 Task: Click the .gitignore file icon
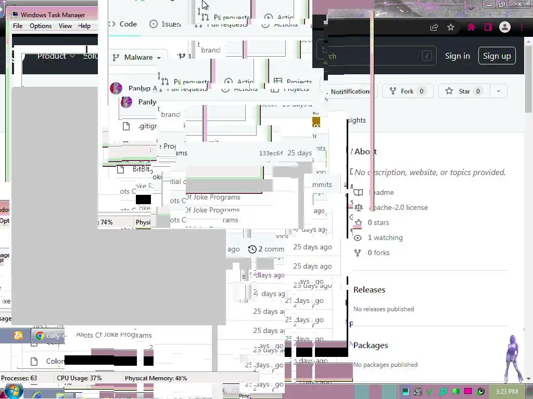pyautogui.click(x=126, y=126)
